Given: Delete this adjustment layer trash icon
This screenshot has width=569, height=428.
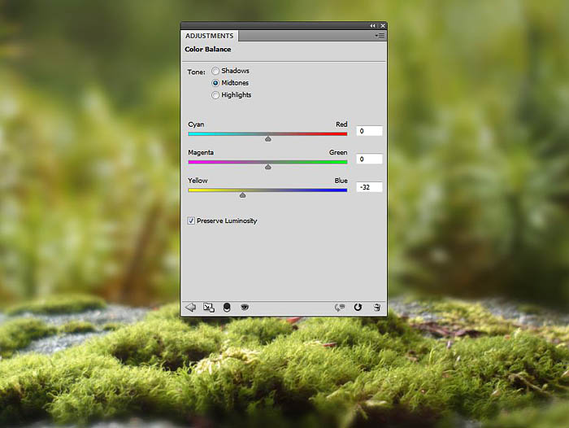Looking at the screenshot, I should 376,307.
